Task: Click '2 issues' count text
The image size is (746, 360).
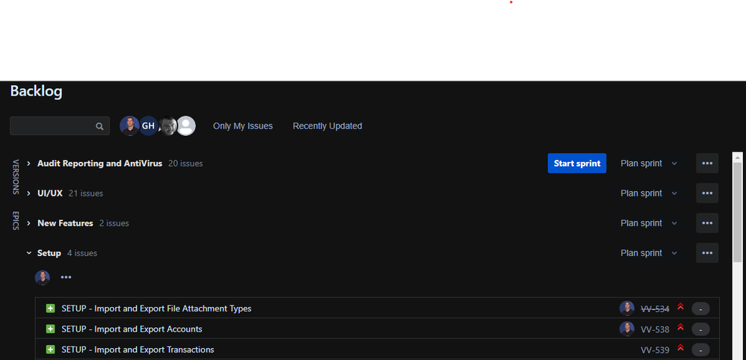Action: (x=114, y=223)
